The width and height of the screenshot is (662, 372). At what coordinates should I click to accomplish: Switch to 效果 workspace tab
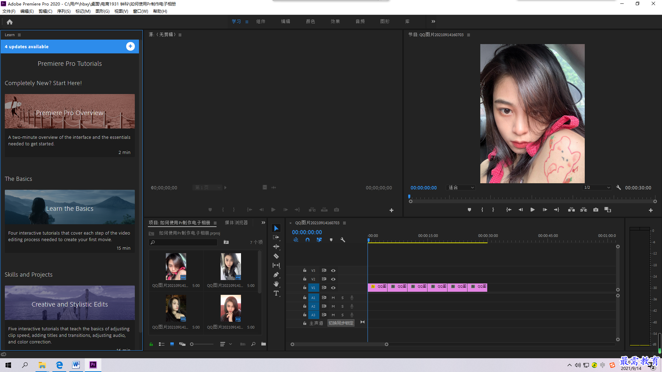pos(335,21)
